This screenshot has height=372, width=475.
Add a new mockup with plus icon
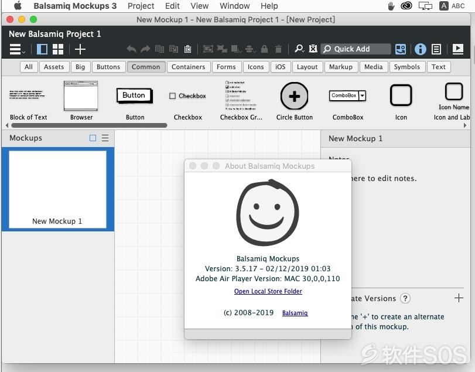(80, 49)
